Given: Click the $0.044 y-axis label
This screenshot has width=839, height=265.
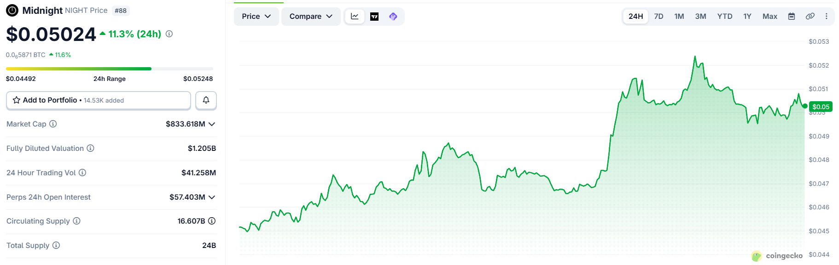Looking at the screenshot, I should click(819, 254).
